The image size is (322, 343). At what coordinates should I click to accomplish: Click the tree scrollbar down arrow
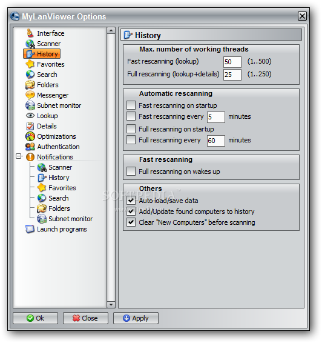(x=111, y=305)
